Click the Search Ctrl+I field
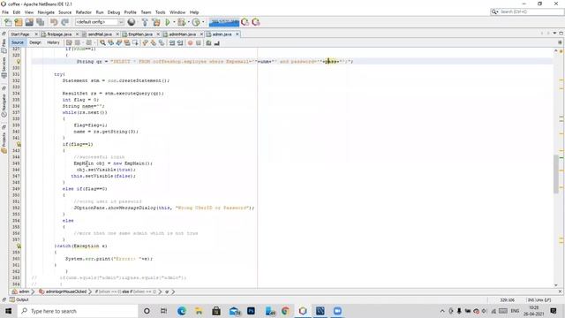565x318 pixels. (x=527, y=11)
